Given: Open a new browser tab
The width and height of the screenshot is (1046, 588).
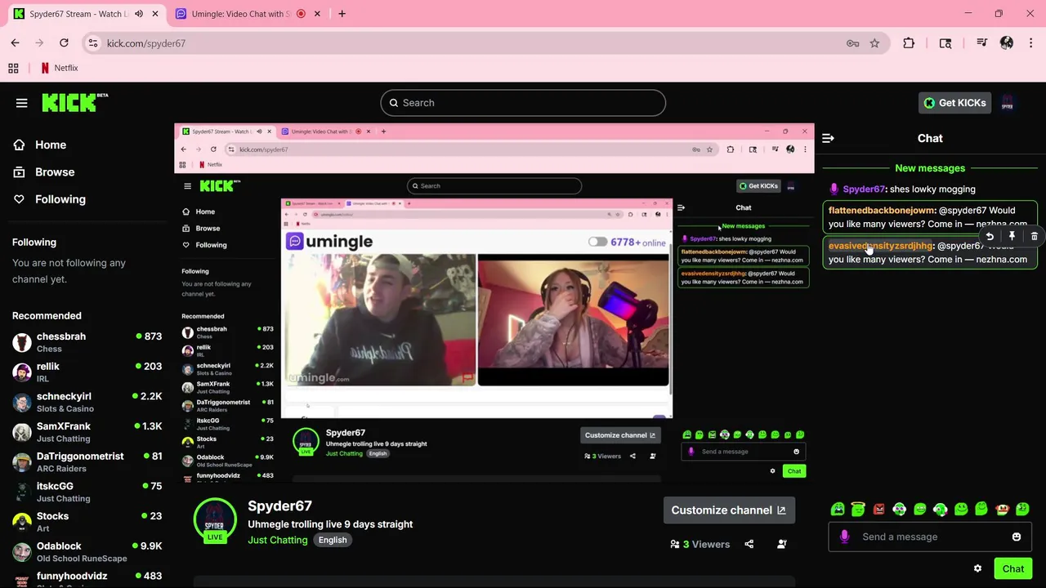Looking at the screenshot, I should tap(342, 14).
